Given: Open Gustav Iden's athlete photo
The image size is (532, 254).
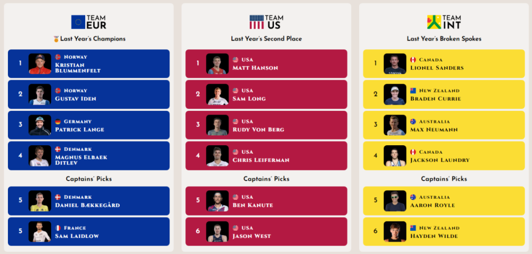Looking at the screenshot, I should [x=40, y=95].
